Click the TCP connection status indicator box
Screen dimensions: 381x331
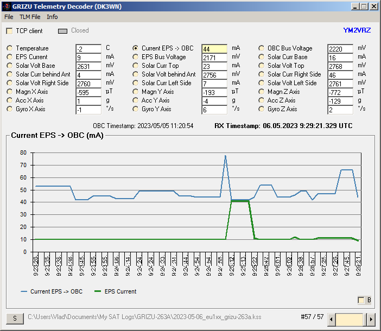63,31
